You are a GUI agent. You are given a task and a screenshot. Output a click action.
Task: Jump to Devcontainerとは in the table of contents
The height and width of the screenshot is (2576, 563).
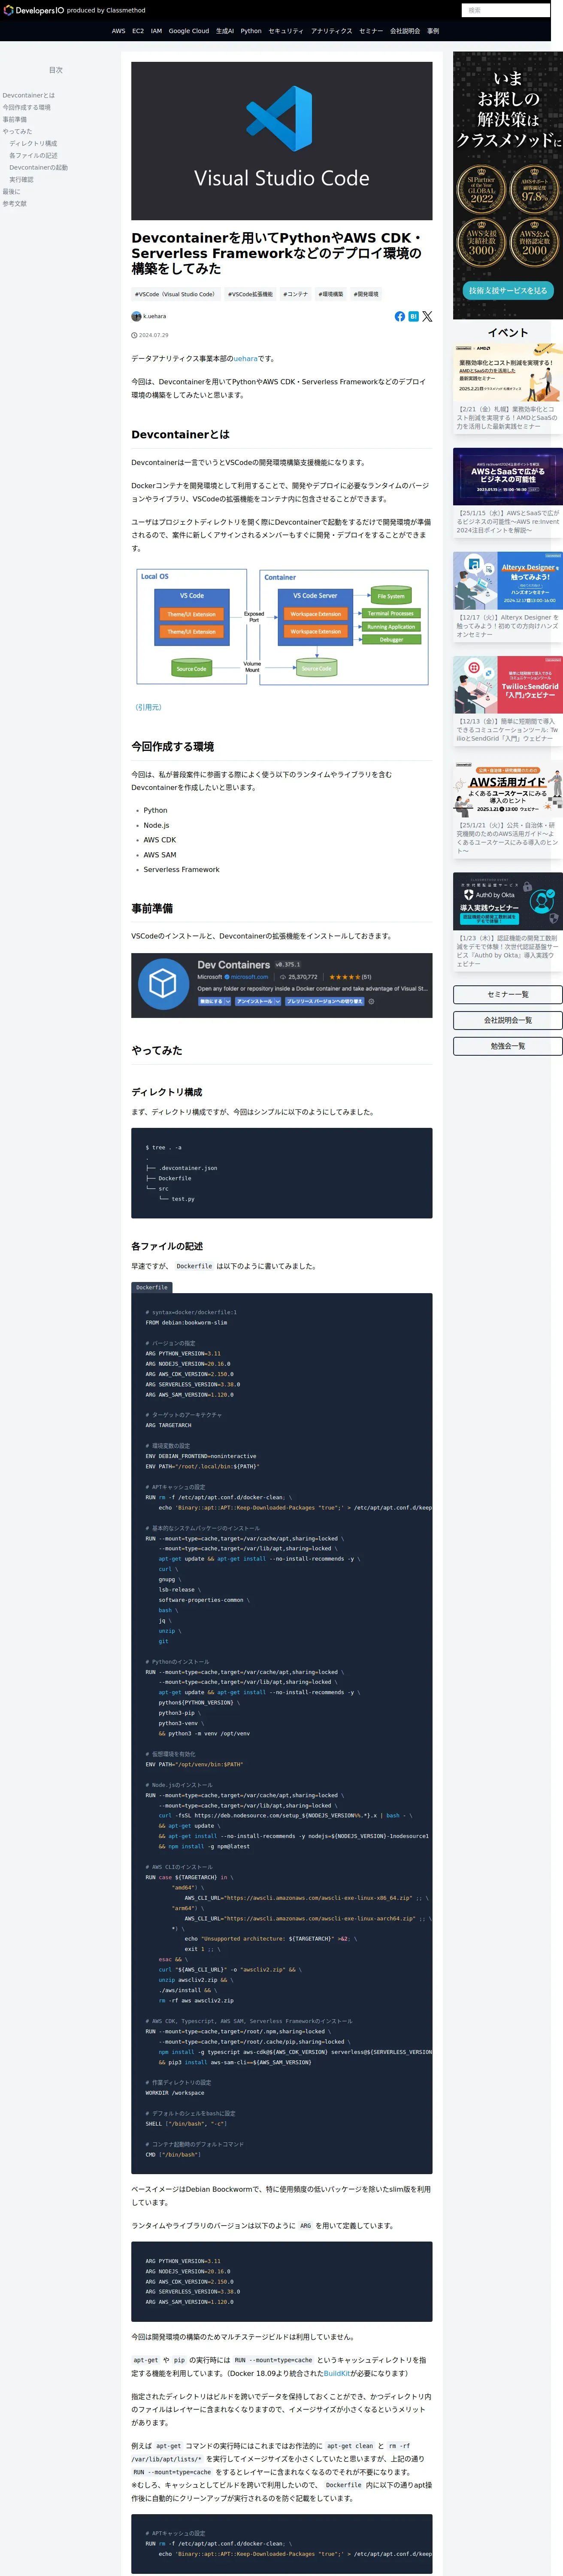coord(29,95)
